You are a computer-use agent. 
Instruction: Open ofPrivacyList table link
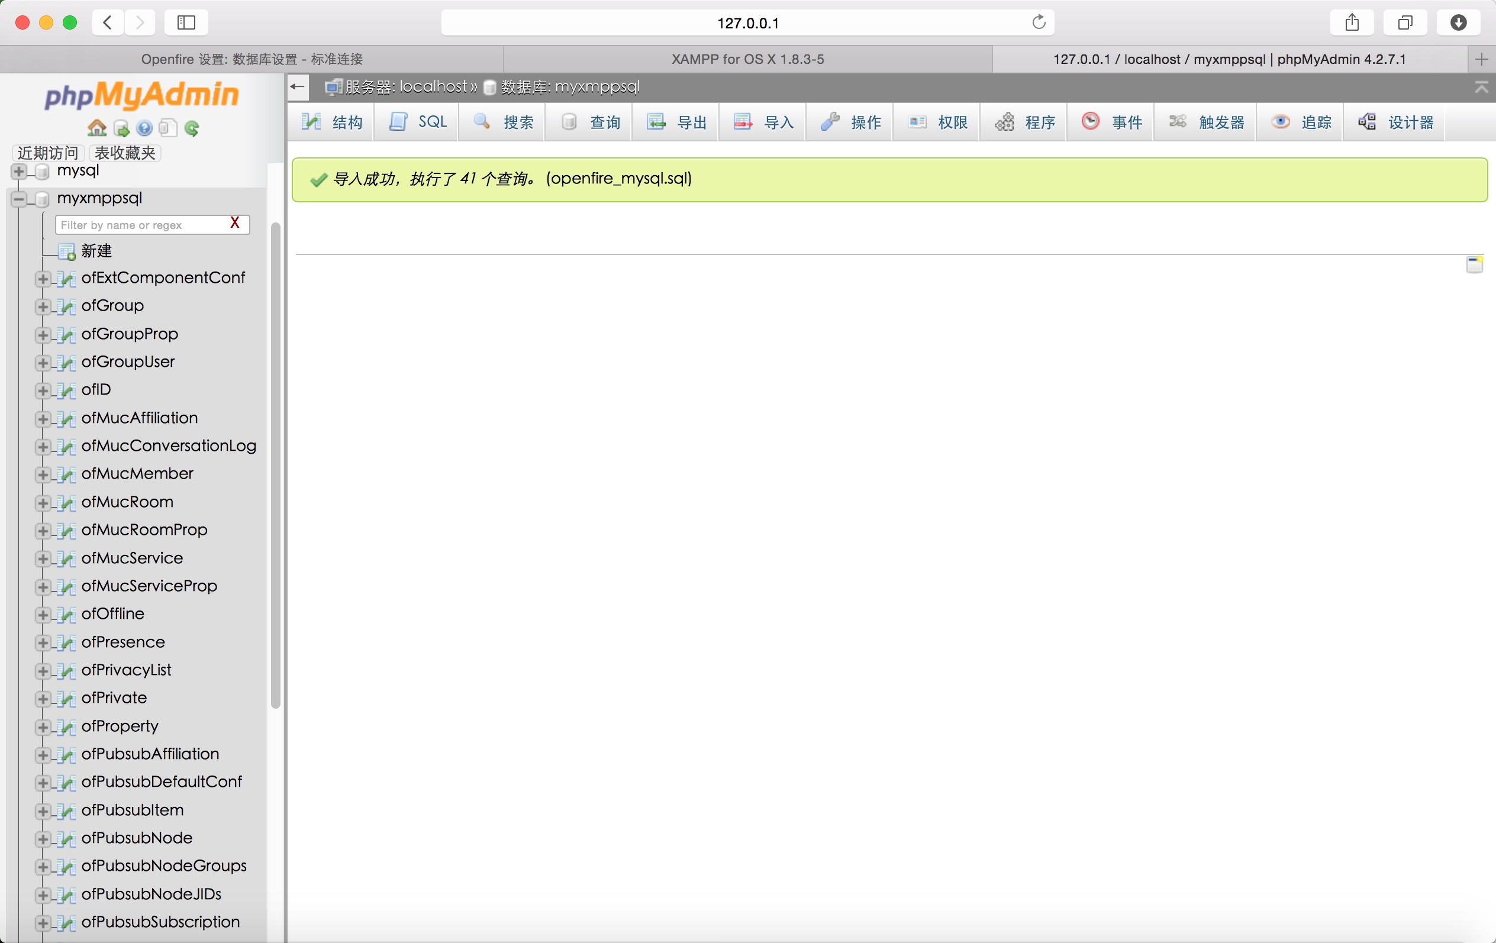point(127,670)
